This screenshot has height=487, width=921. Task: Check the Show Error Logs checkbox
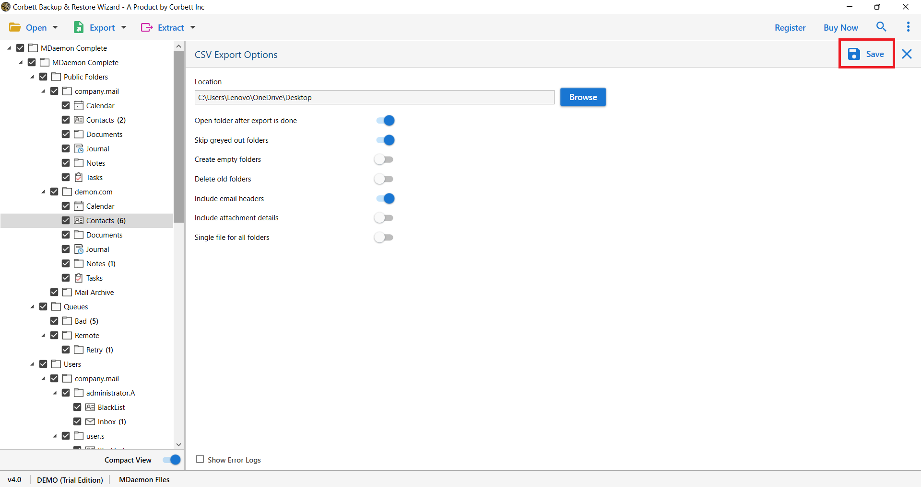pos(200,459)
